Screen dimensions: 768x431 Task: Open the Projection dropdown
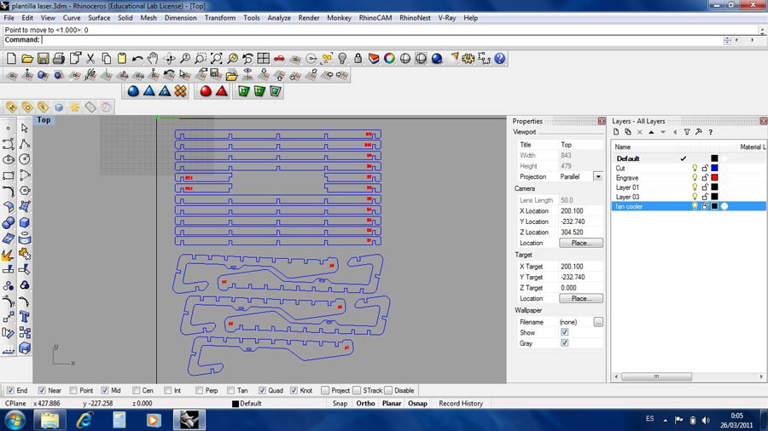598,176
